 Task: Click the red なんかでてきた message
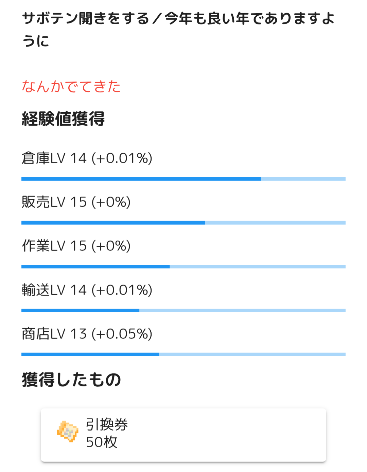click(x=71, y=86)
